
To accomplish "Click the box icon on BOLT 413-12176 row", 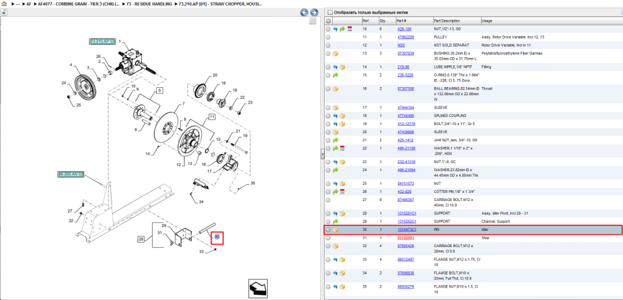I will click(342, 124).
